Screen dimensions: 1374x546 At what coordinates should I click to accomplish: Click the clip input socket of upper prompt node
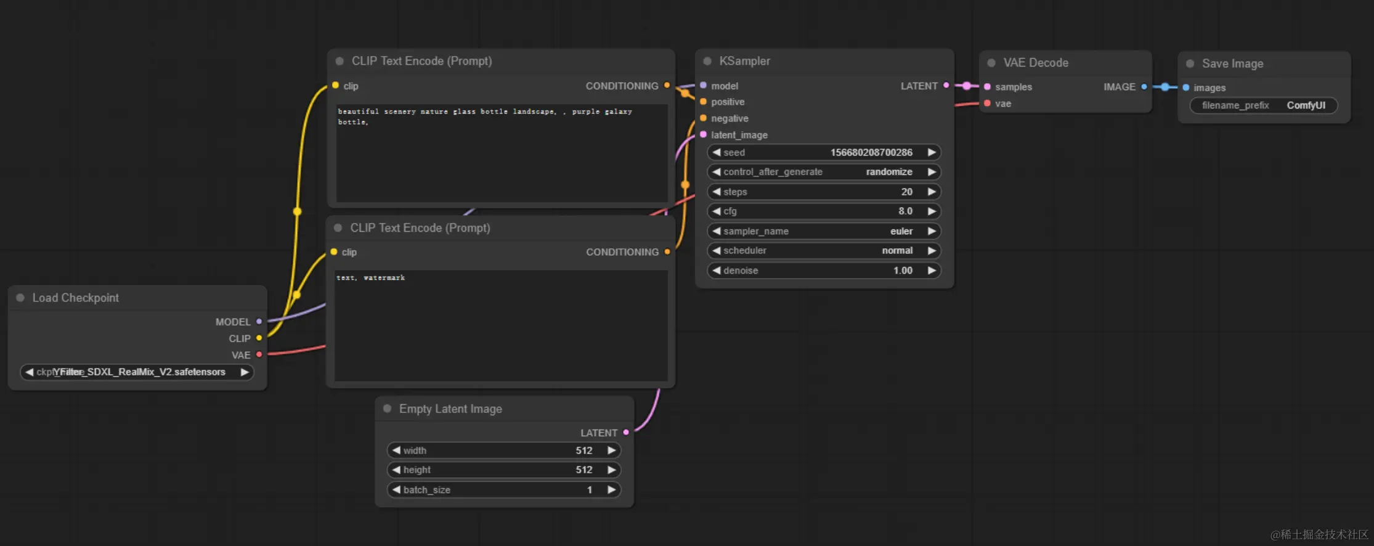[x=335, y=86]
